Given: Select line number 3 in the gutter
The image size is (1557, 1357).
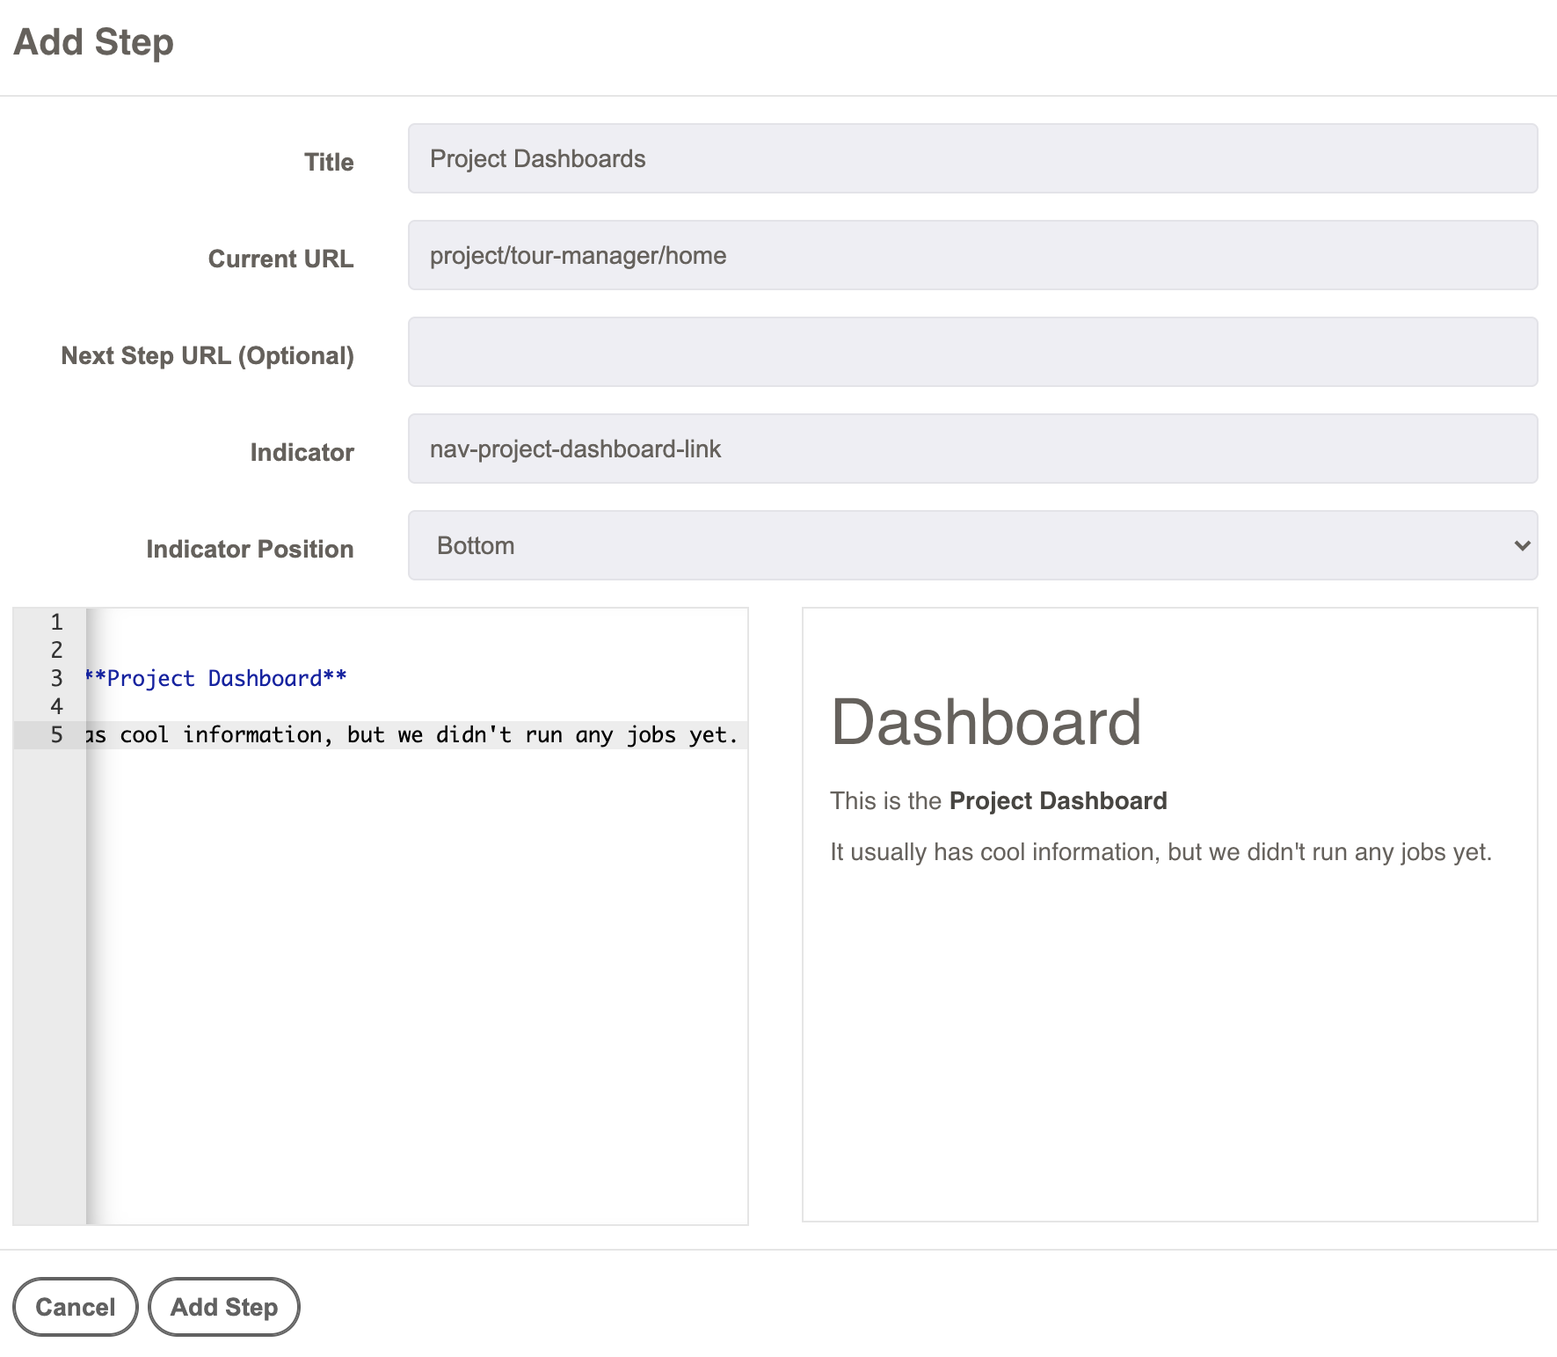Looking at the screenshot, I should tap(56, 679).
